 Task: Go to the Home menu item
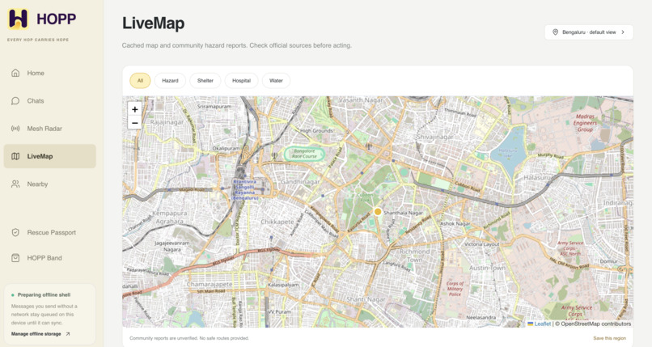pyautogui.click(x=50, y=73)
